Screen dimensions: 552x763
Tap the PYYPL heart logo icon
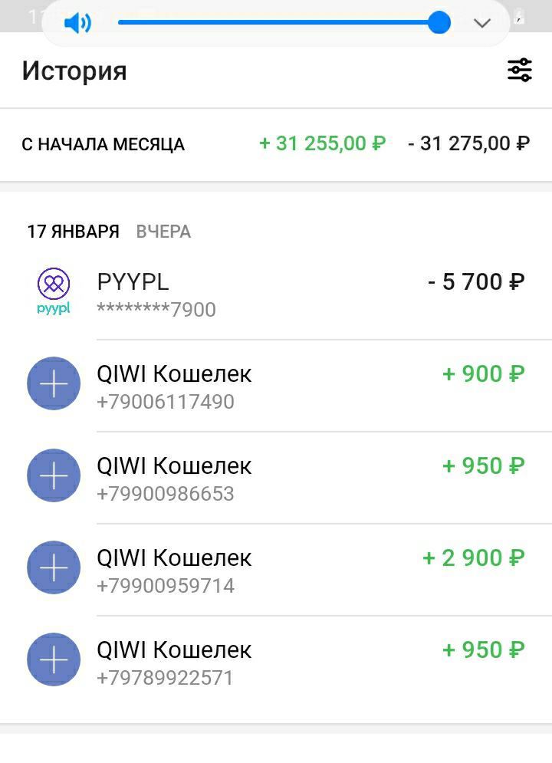[54, 284]
